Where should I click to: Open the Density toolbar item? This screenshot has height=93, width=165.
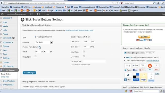coord(123,11)
